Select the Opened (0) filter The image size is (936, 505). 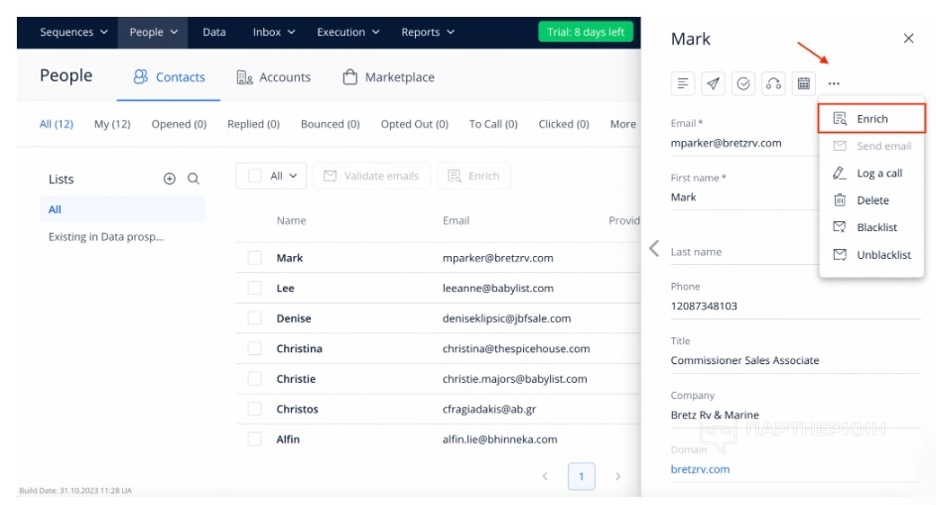pyautogui.click(x=179, y=124)
